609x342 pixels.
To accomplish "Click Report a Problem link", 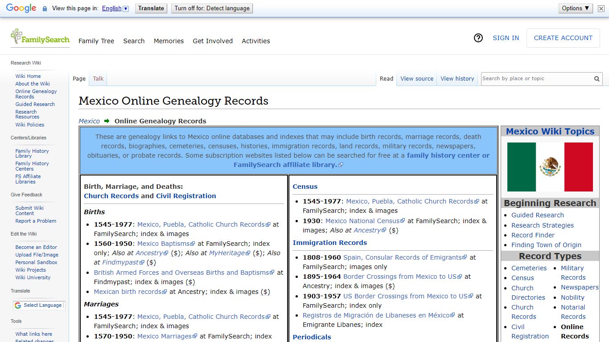I will [x=36, y=221].
